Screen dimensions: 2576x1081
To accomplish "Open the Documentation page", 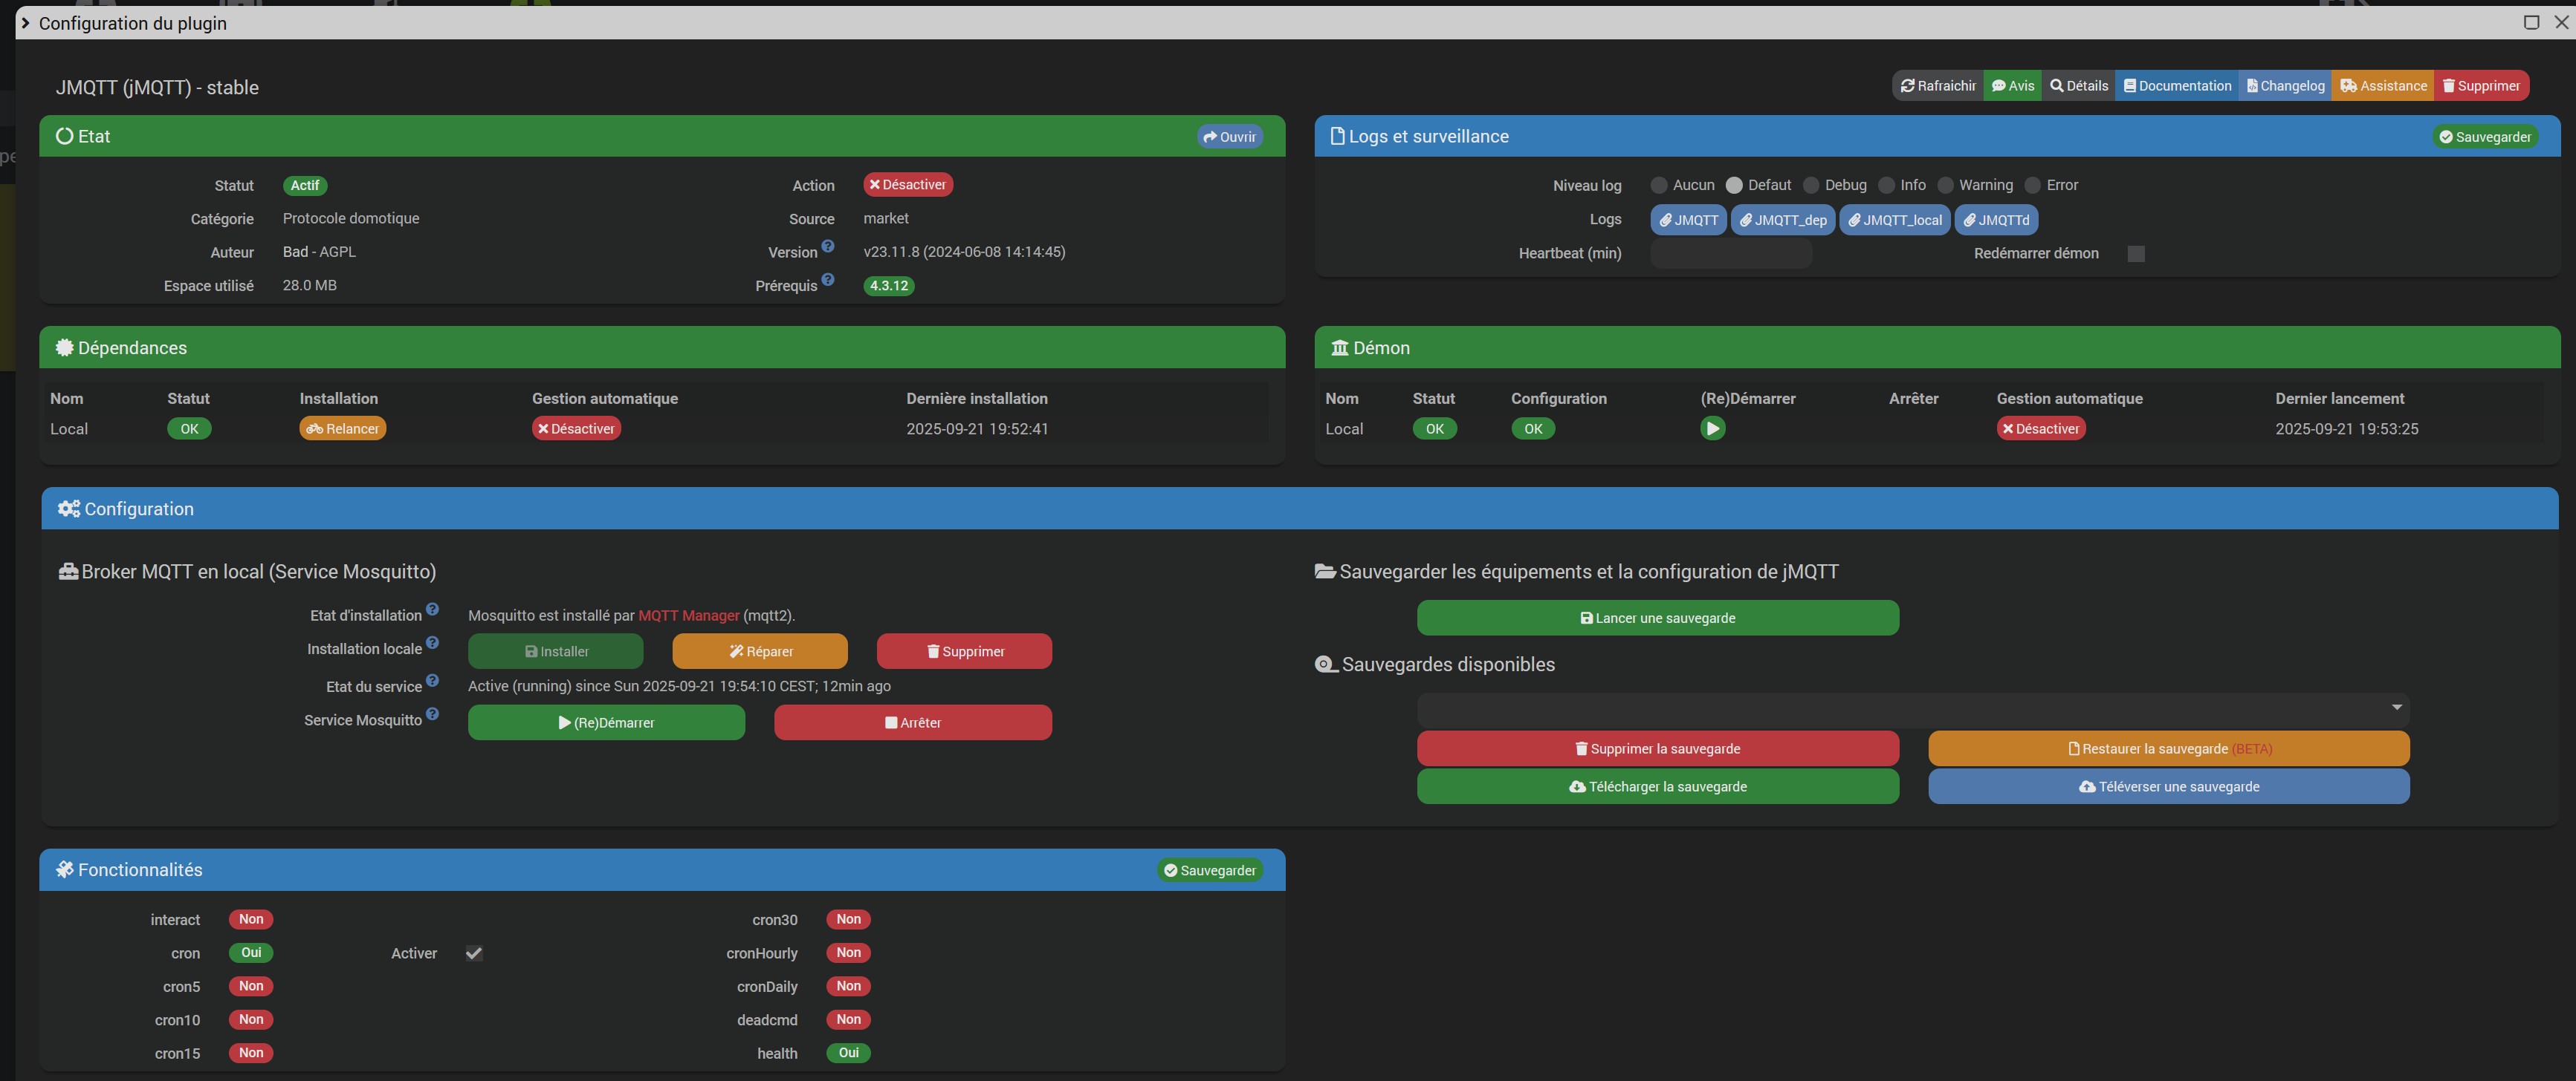I will 2177,86.
